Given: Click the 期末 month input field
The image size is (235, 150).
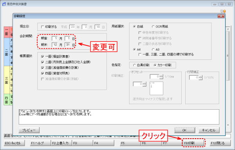Looking at the screenshot, I should pyautogui.click(x=55, y=45).
